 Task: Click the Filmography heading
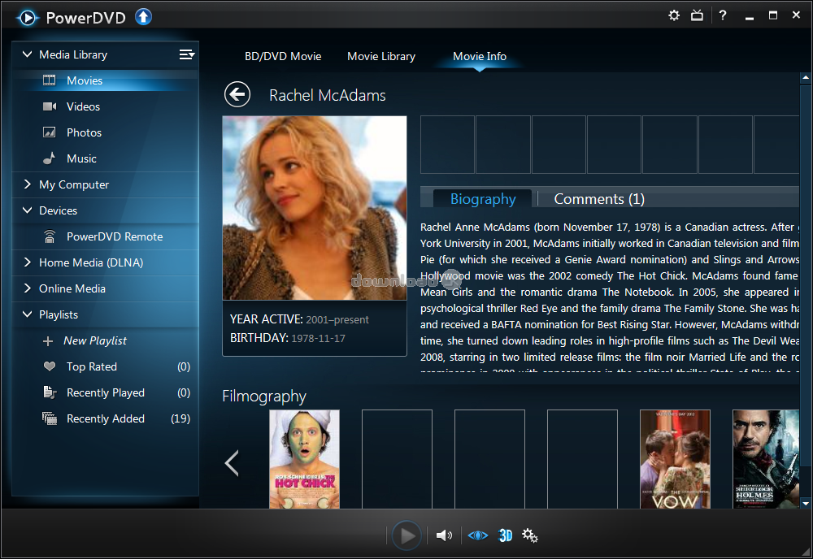(x=264, y=396)
